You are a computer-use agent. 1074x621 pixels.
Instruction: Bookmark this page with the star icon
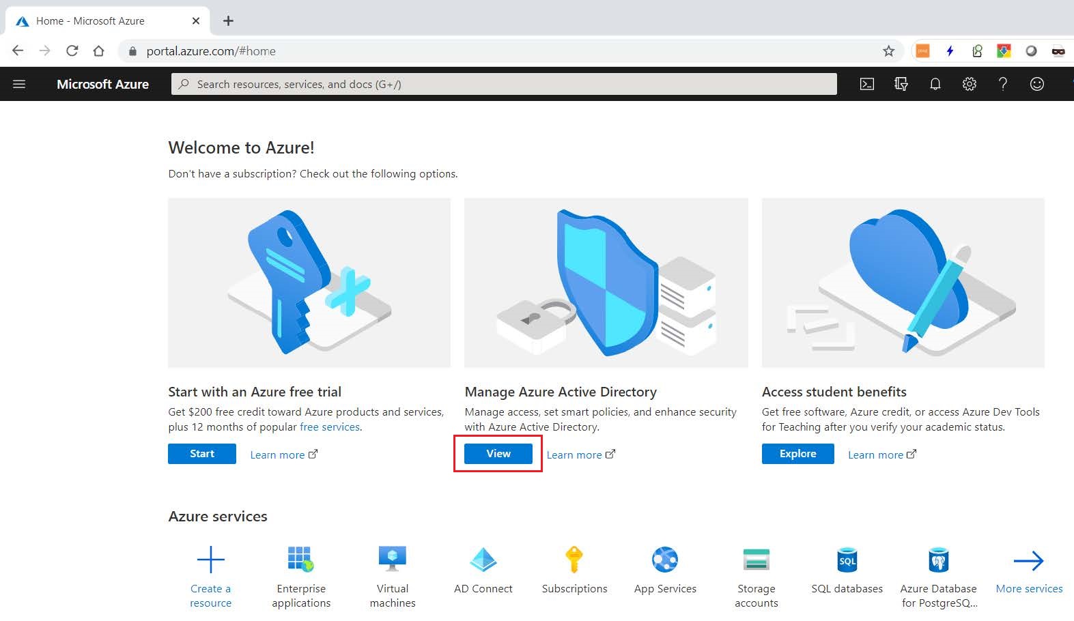(888, 50)
